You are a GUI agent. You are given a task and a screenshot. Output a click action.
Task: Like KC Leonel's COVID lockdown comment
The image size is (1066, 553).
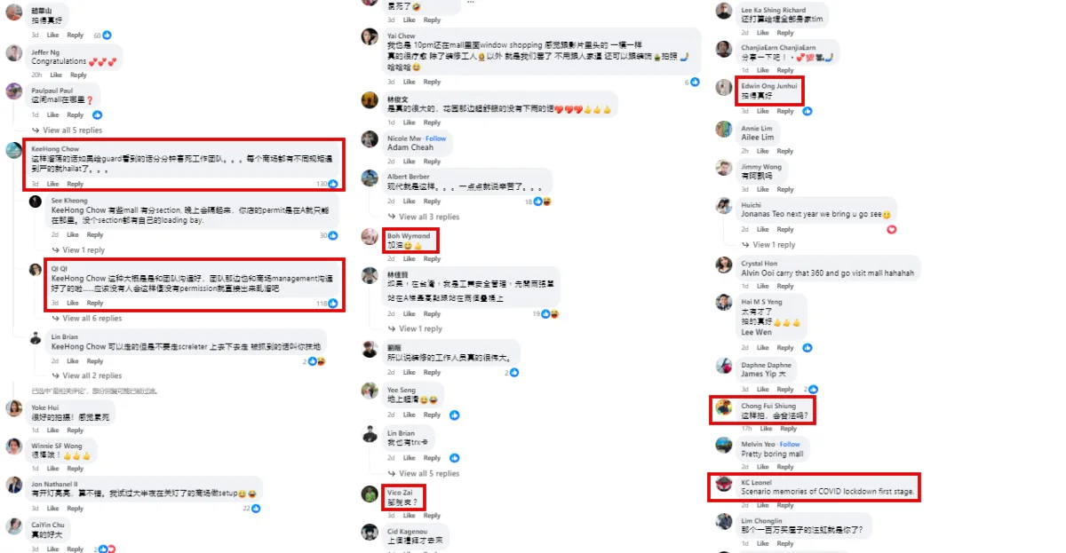pos(764,505)
